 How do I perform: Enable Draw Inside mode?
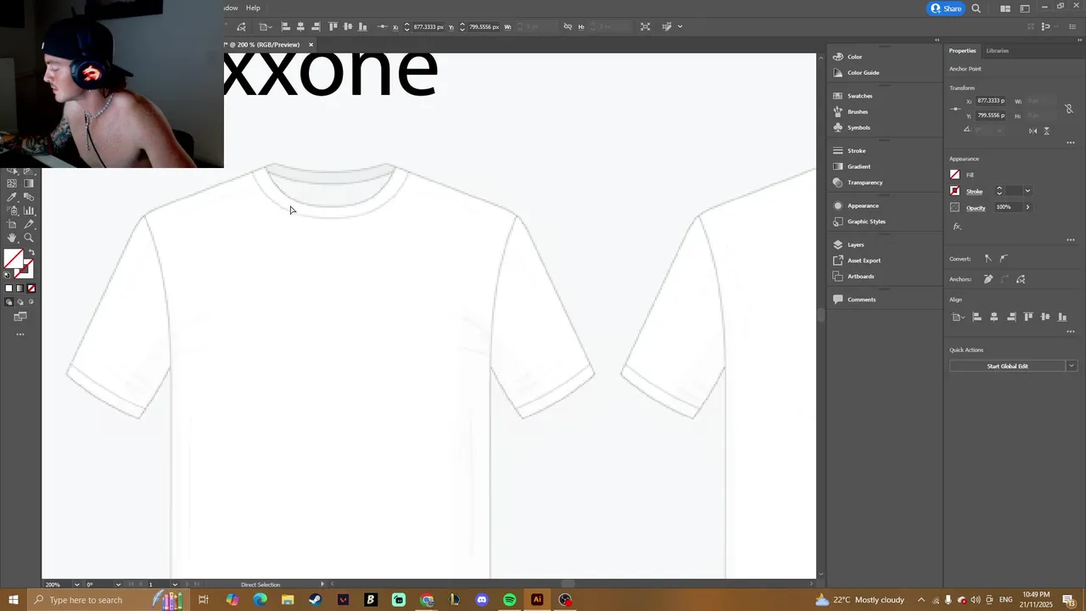click(31, 302)
